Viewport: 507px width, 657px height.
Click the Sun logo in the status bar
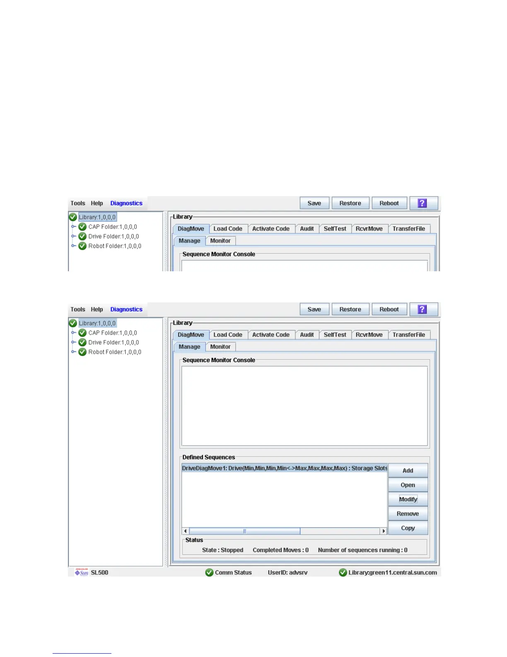82,572
